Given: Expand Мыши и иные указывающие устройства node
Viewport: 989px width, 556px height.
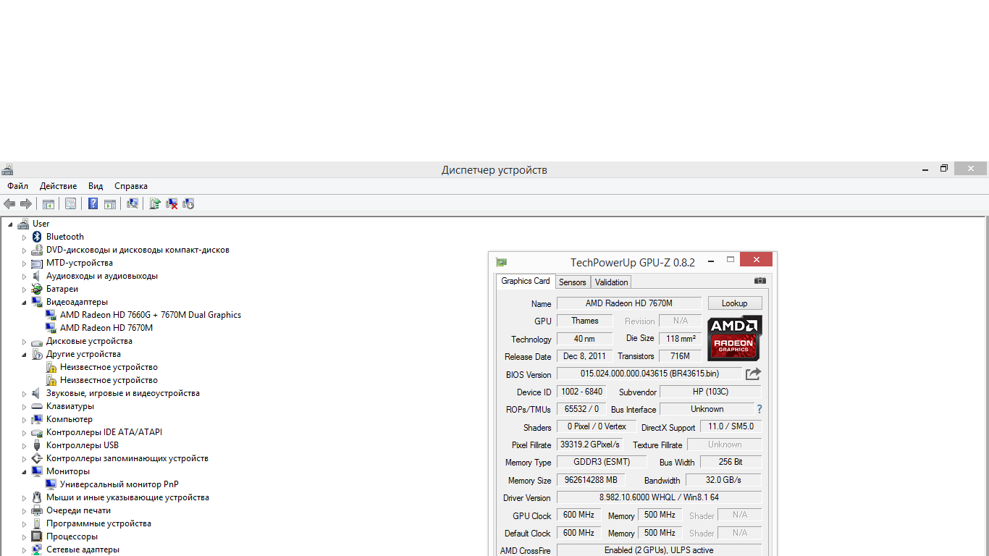Looking at the screenshot, I should click(x=24, y=498).
